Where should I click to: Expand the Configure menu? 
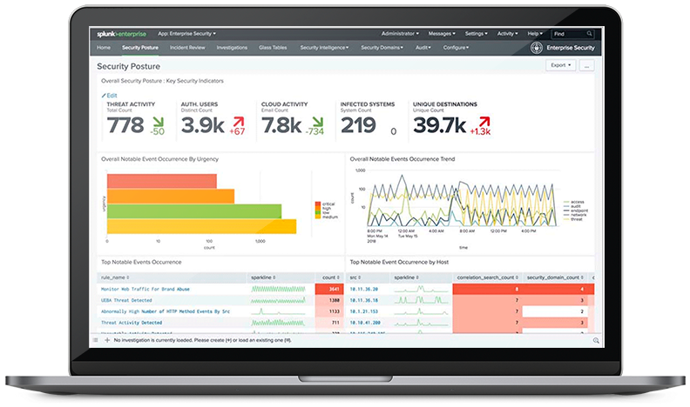pos(456,48)
